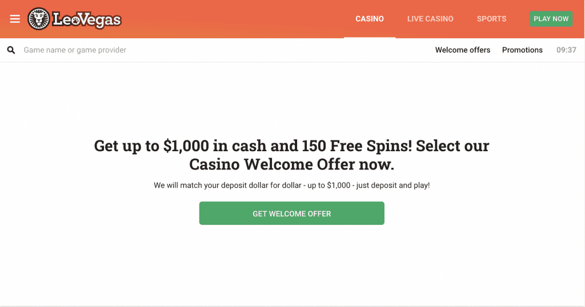Click the white underline below Casino tab
This screenshot has height=307, width=585.
click(370, 38)
